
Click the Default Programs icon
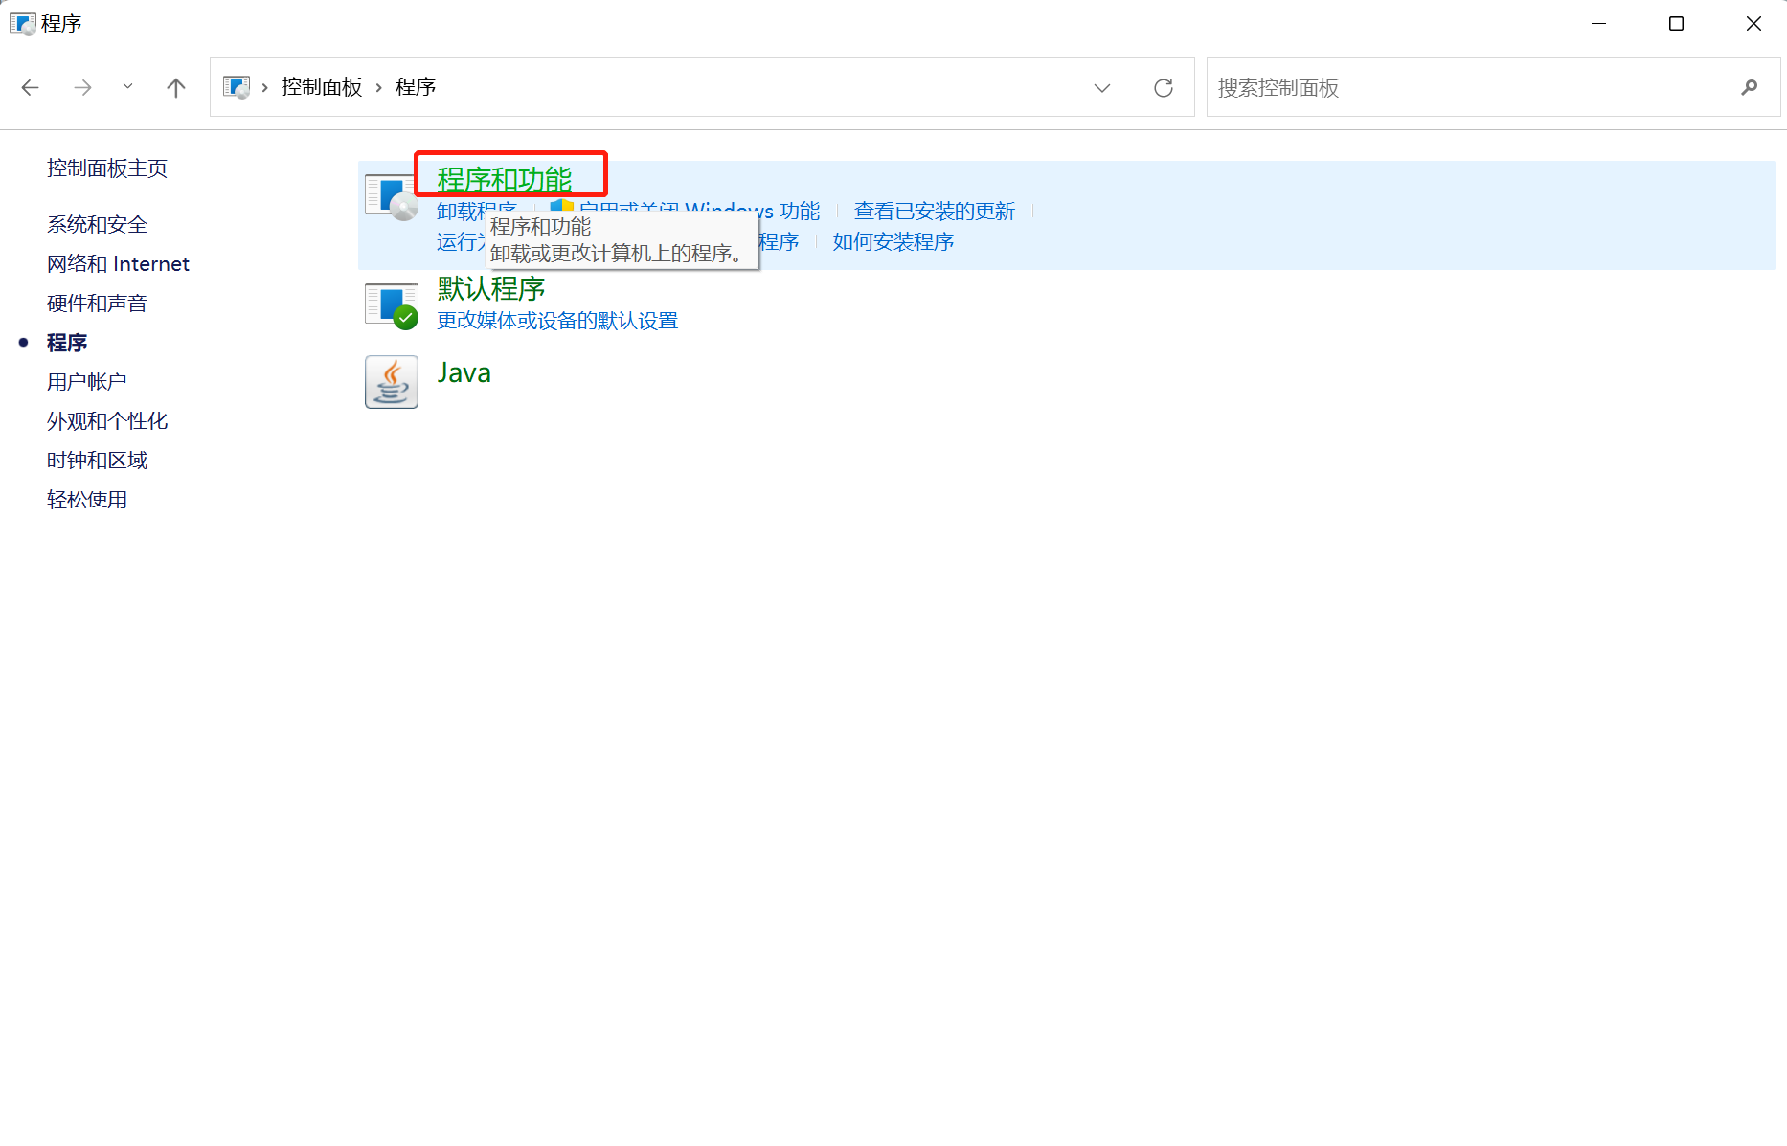coord(391,303)
